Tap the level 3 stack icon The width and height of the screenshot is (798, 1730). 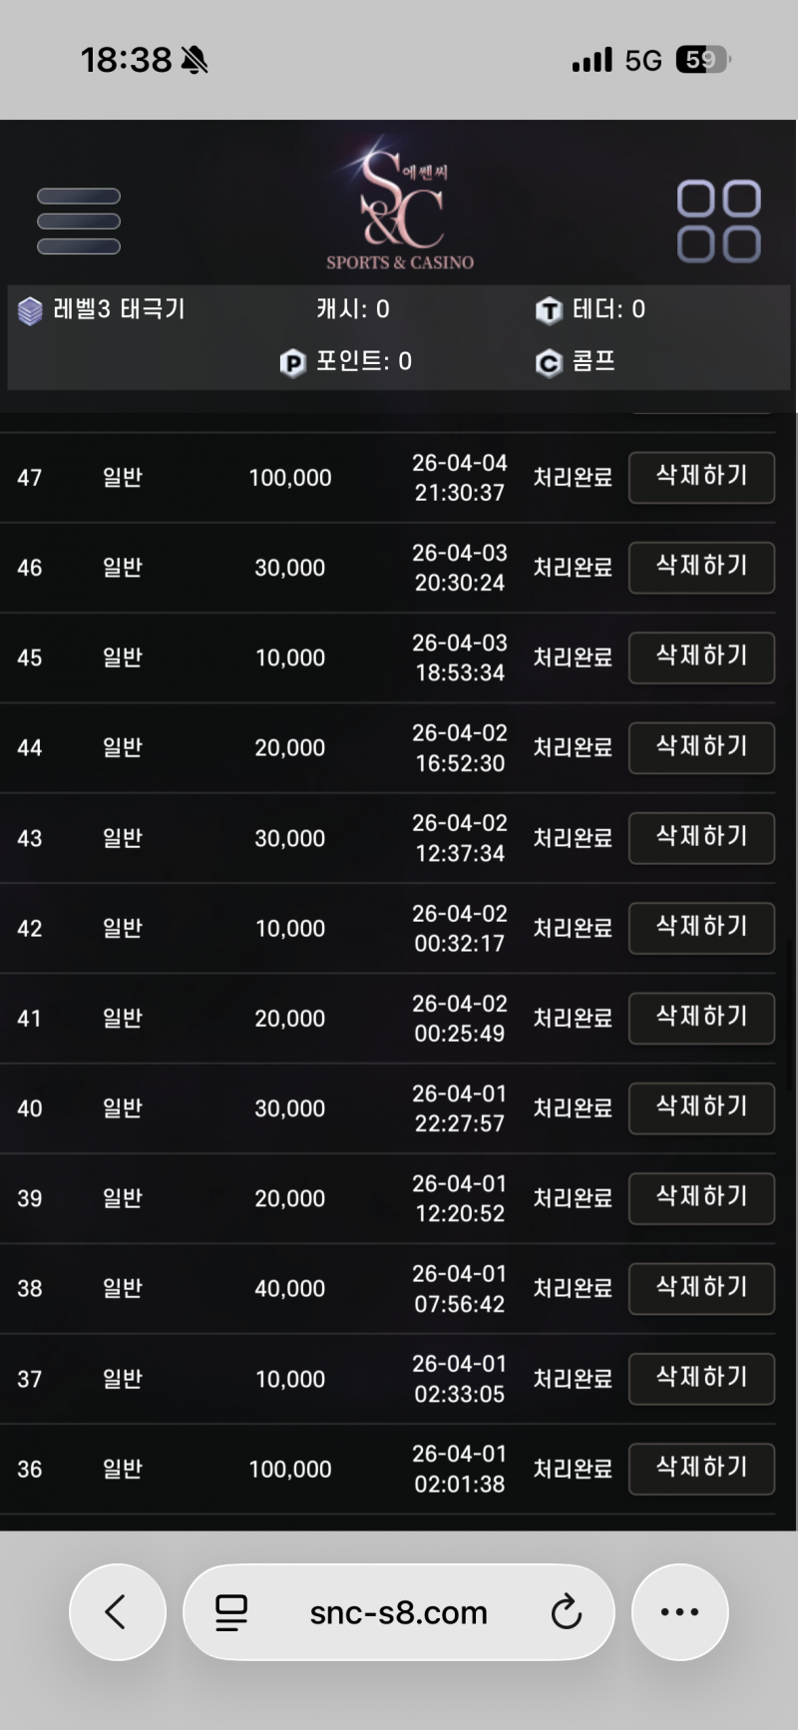point(30,311)
